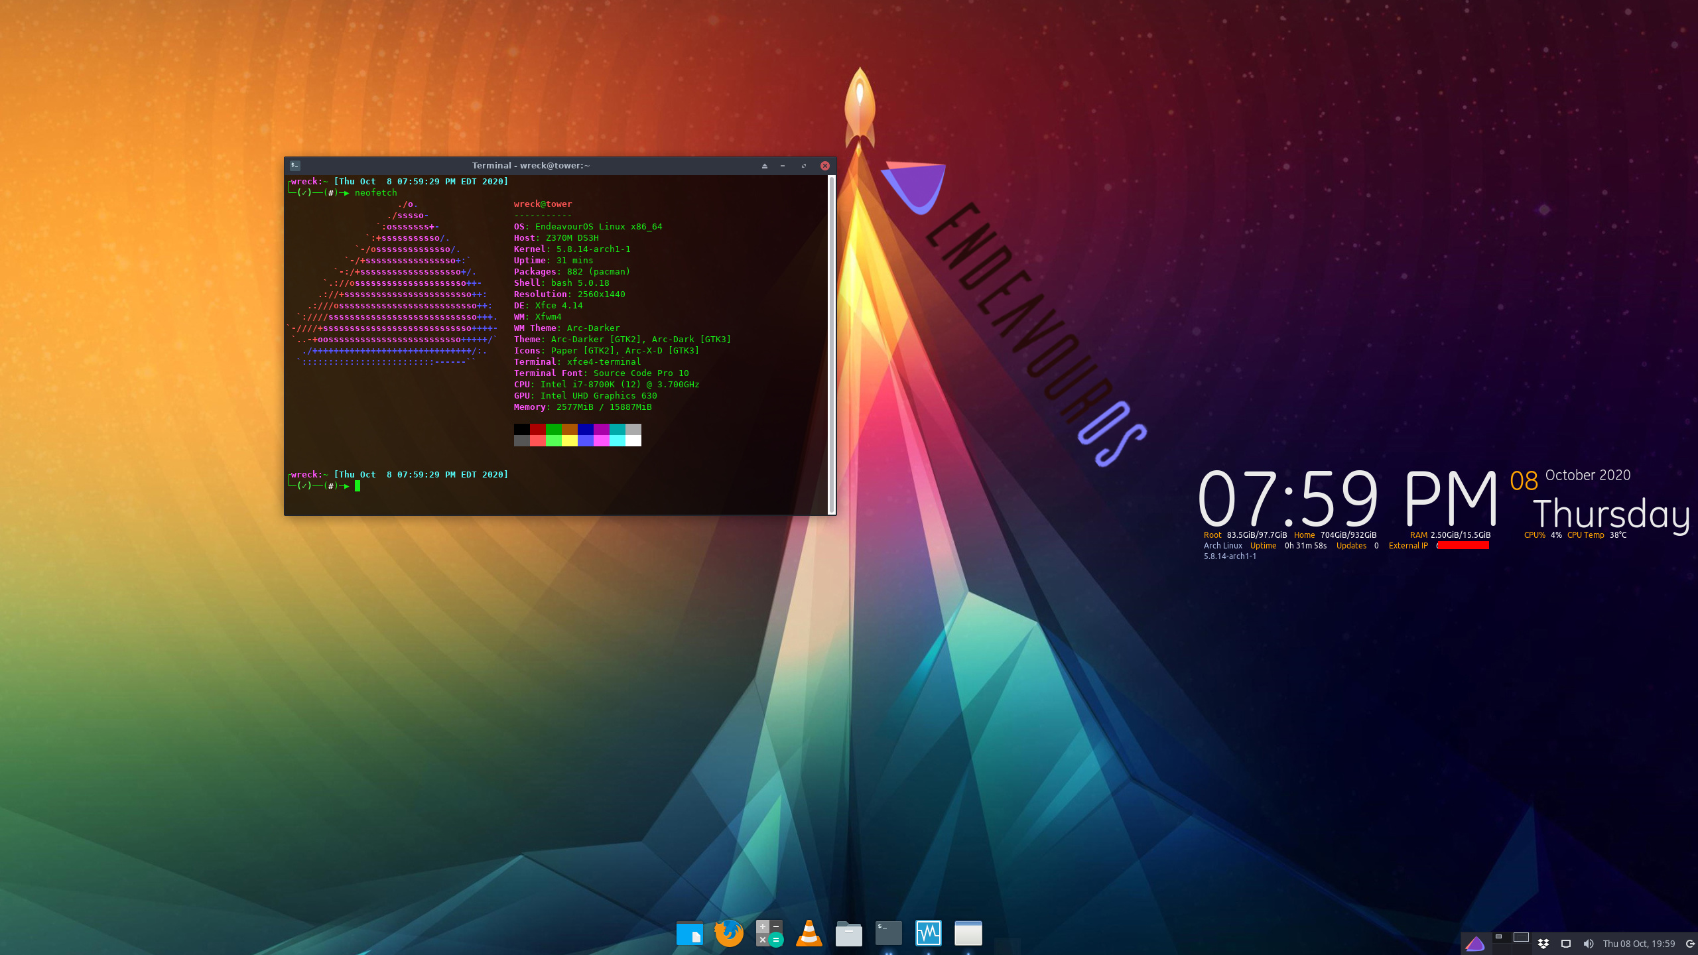1698x955 pixels.
Task: Open the system monitor dock icon
Action: pyautogui.click(x=929, y=933)
